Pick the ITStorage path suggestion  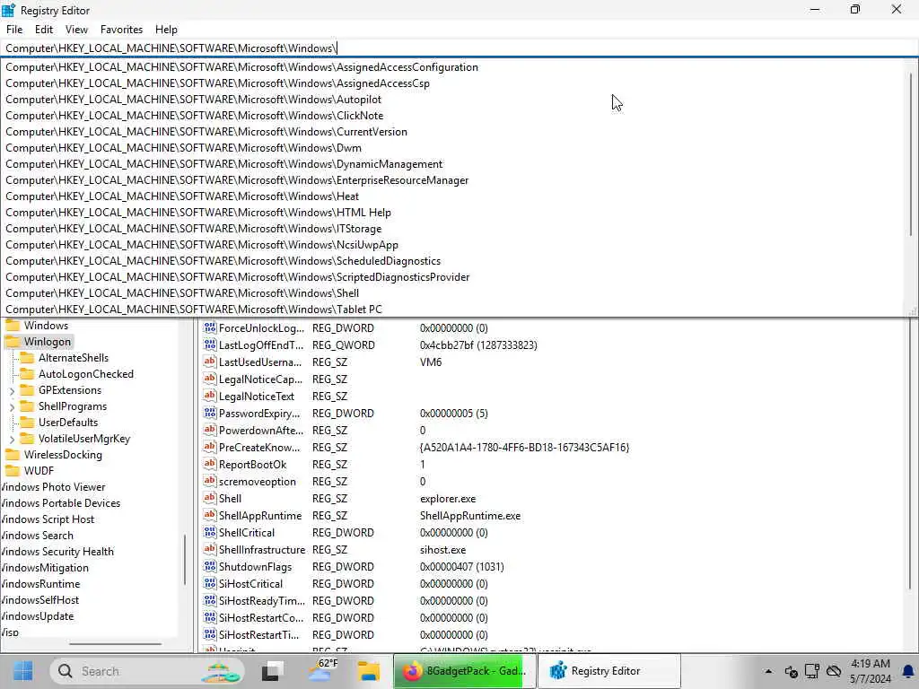194,229
